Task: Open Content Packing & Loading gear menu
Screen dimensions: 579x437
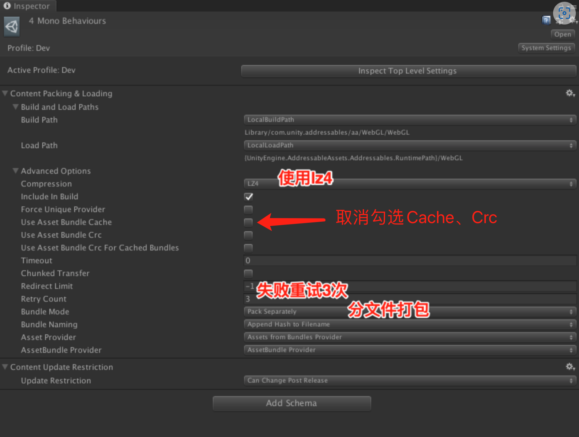Action: tap(570, 93)
